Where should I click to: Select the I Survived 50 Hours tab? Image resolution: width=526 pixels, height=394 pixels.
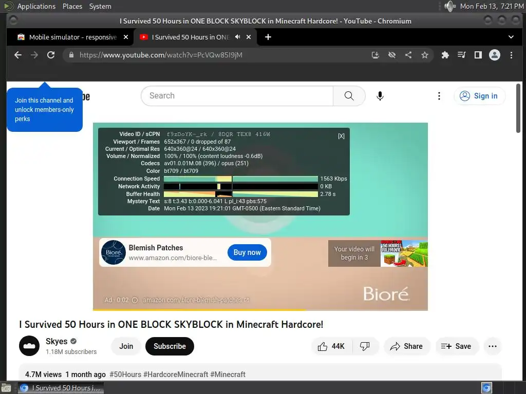point(195,37)
